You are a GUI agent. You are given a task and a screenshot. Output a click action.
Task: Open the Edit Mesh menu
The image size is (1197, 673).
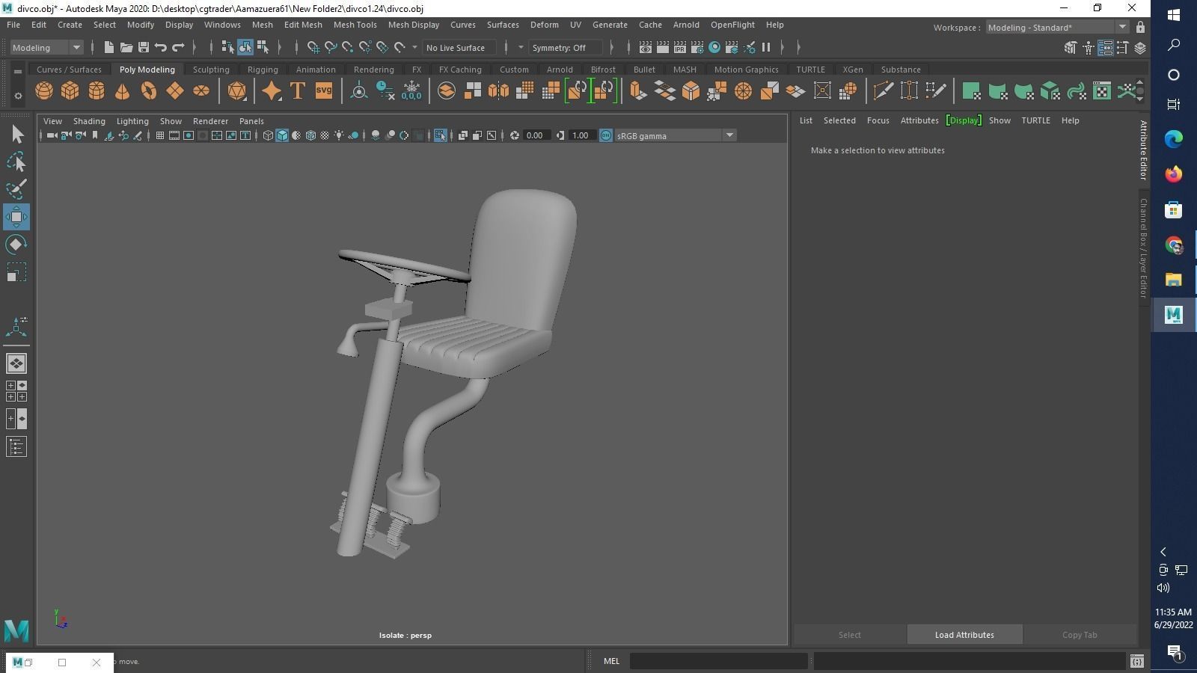pos(303,25)
